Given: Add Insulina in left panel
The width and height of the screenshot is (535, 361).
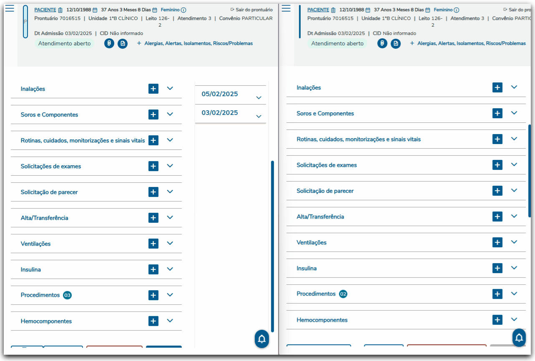Looking at the screenshot, I should point(153,269).
